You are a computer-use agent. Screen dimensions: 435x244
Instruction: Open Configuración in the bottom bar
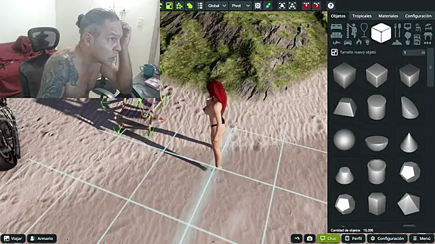tap(388, 239)
